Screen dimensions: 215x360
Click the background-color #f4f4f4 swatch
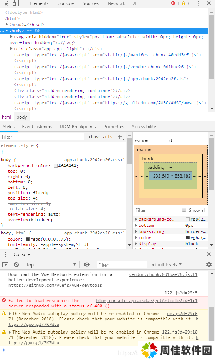pyautogui.click(x=56, y=166)
